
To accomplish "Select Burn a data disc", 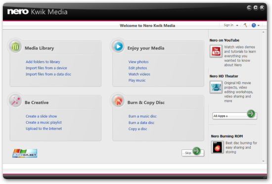I will (x=141, y=123).
